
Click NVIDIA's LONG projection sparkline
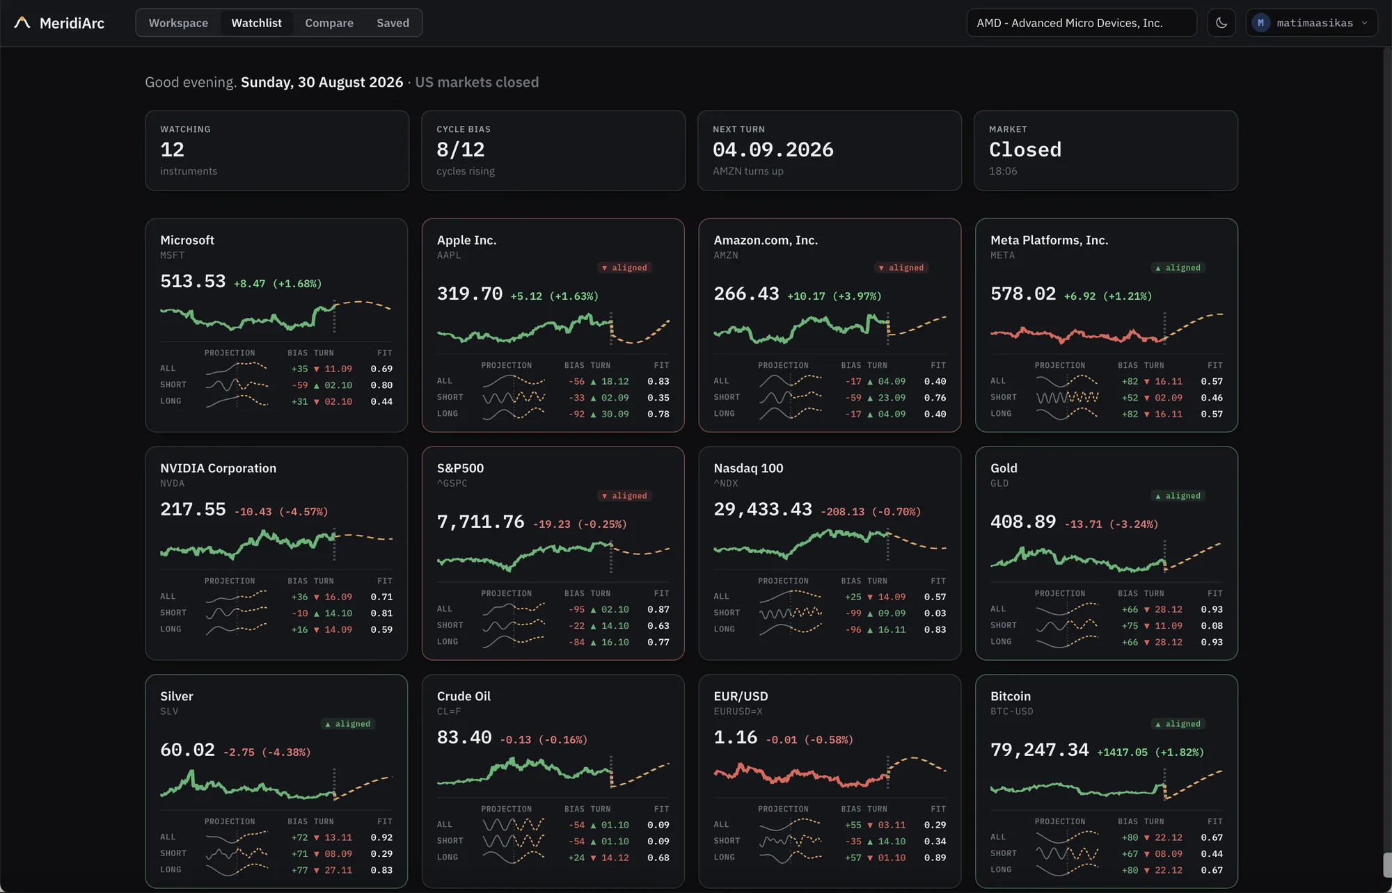[x=237, y=629]
